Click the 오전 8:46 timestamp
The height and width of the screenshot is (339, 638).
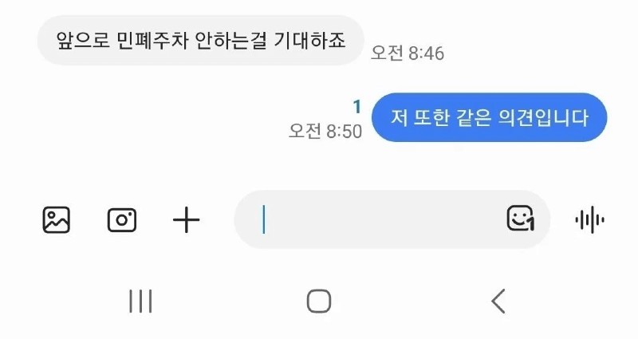(407, 53)
